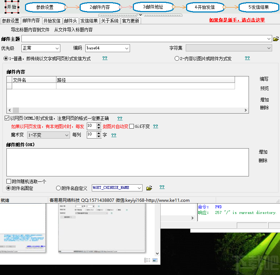This screenshot has height=275, width=280.
Task: Click 预览 to preview mail content
Action: pyautogui.click(x=264, y=88)
